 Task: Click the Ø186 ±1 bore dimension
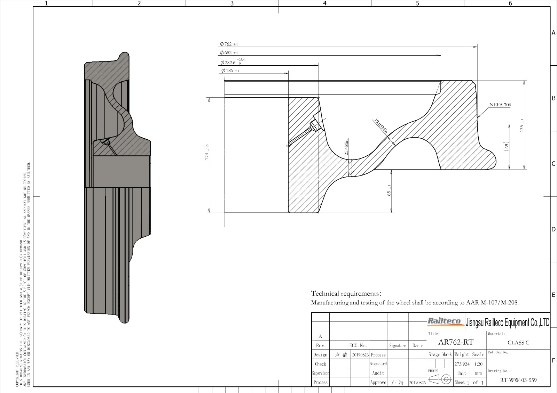(x=230, y=71)
